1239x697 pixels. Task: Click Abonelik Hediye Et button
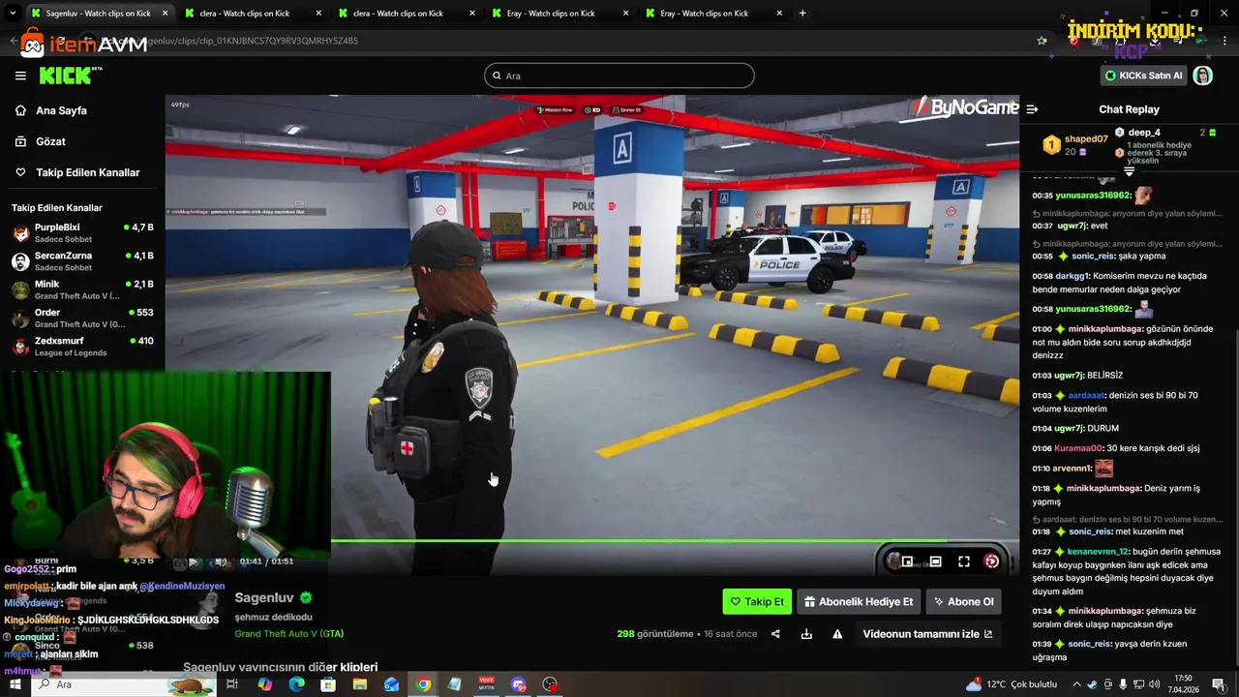click(x=858, y=601)
